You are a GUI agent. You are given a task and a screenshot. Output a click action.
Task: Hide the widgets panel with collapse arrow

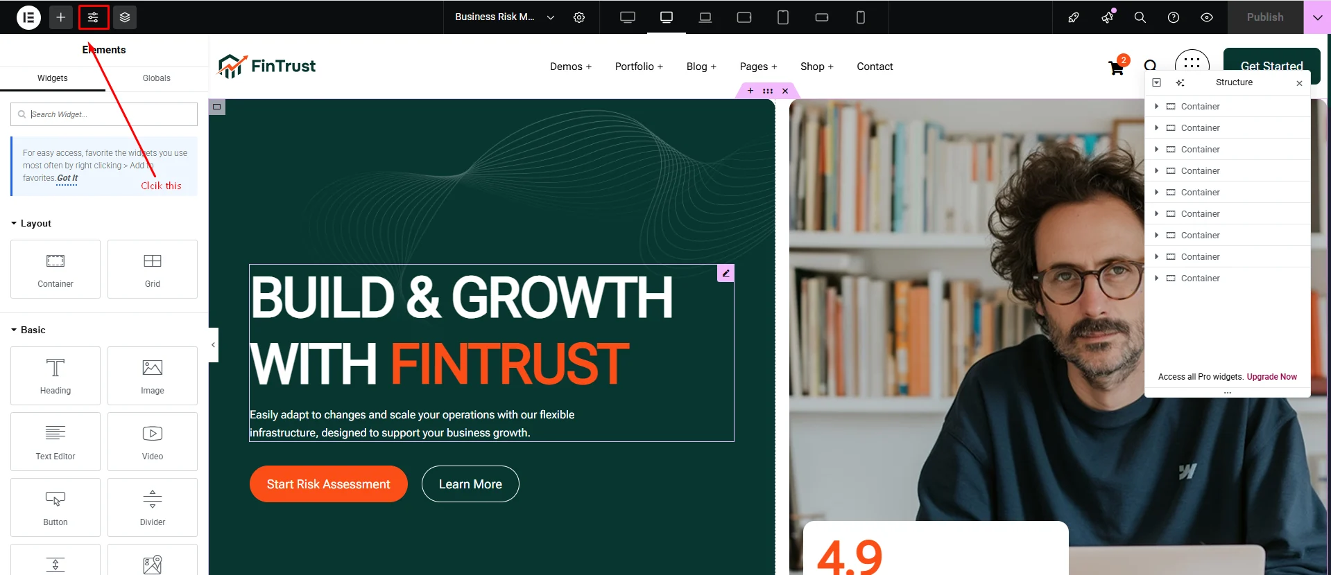coord(214,344)
